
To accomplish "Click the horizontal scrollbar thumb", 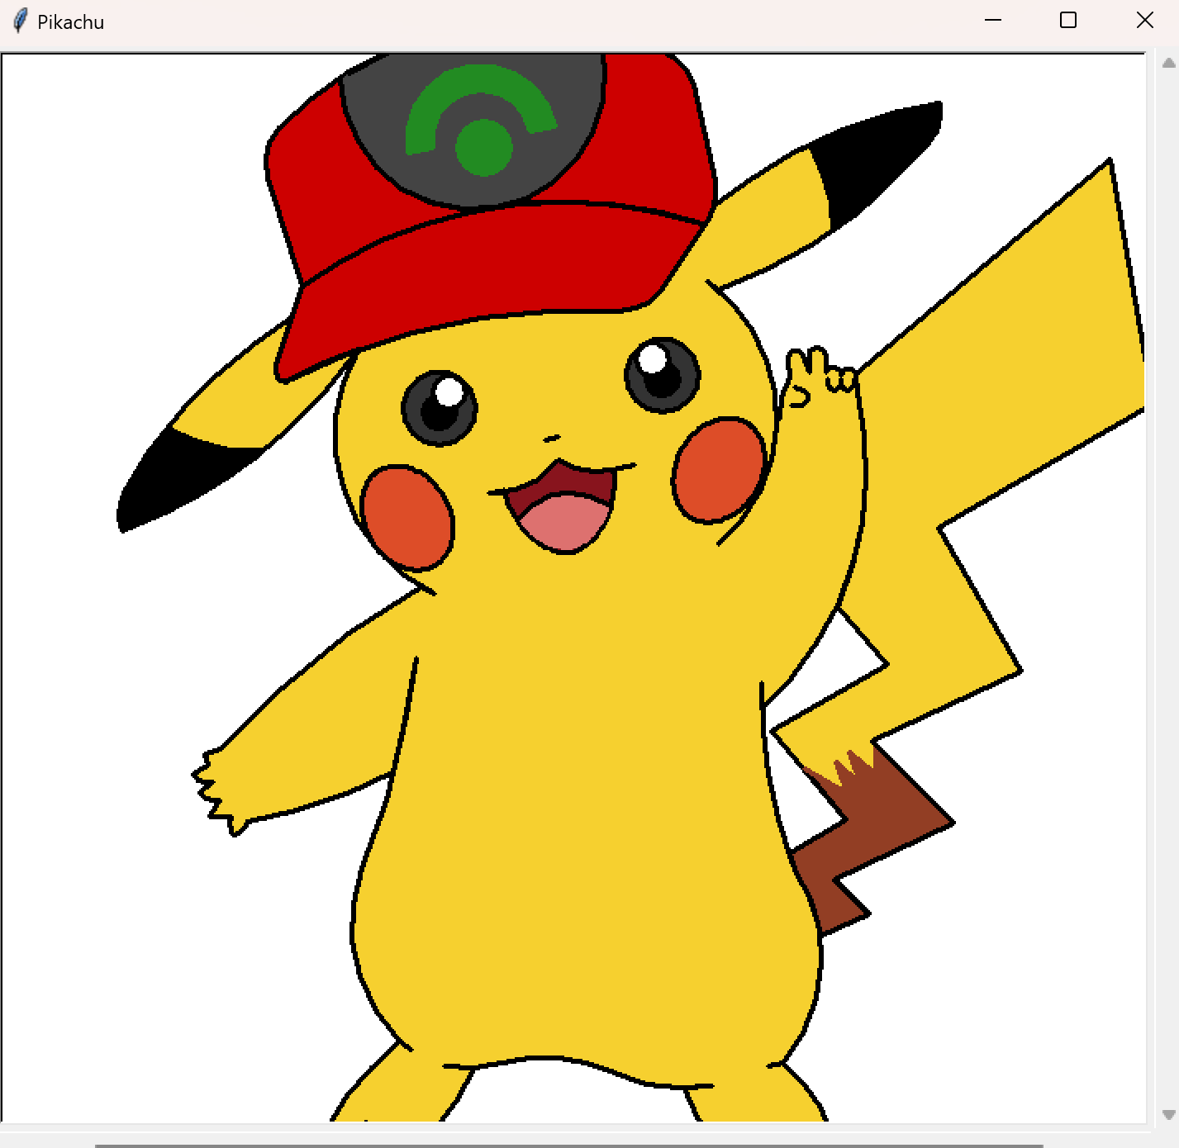I will pyautogui.click(x=569, y=1146).
